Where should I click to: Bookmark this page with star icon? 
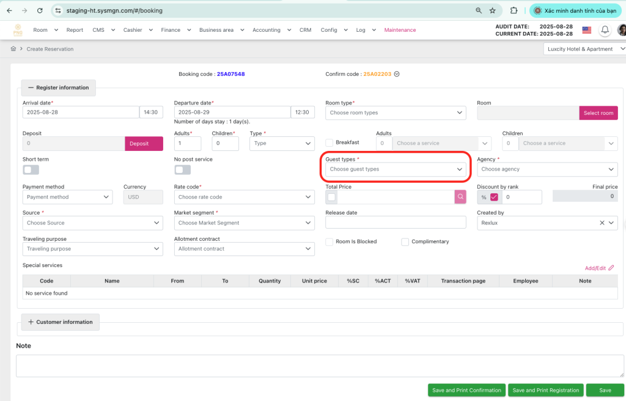[493, 10]
